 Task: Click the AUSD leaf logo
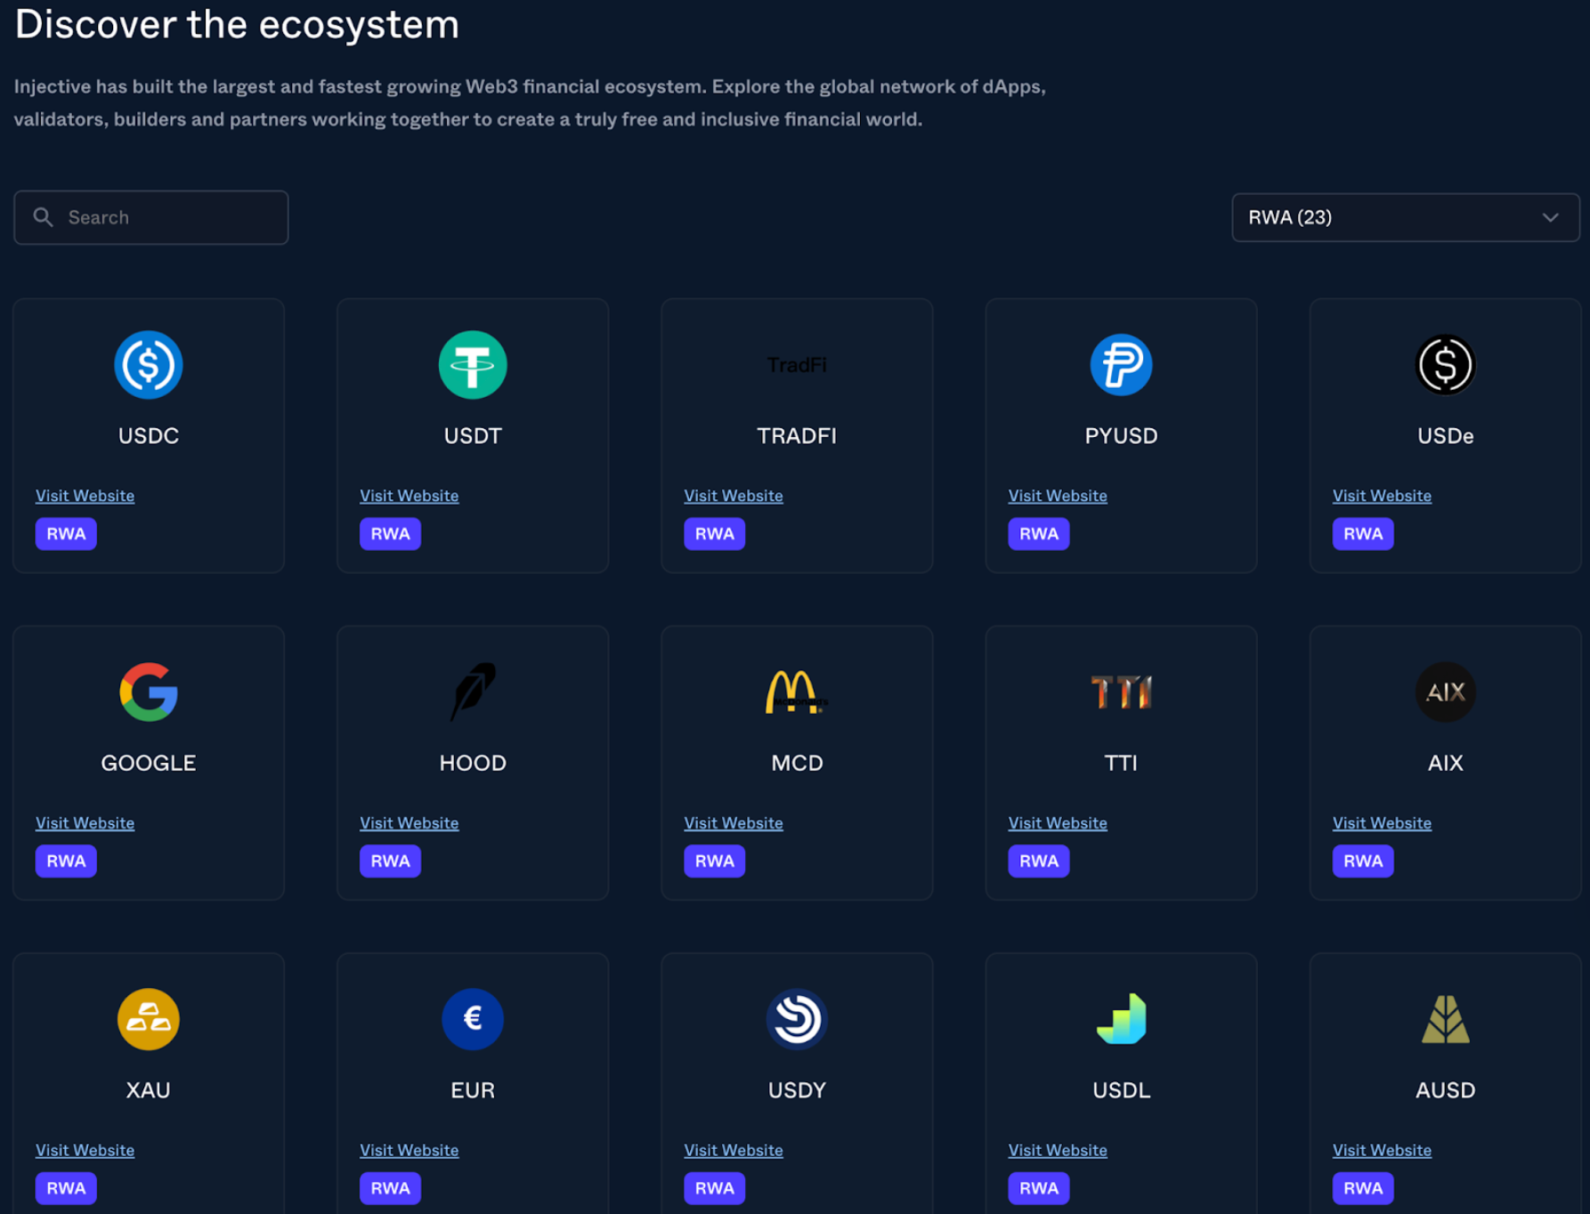pyautogui.click(x=1445, y=1019)
